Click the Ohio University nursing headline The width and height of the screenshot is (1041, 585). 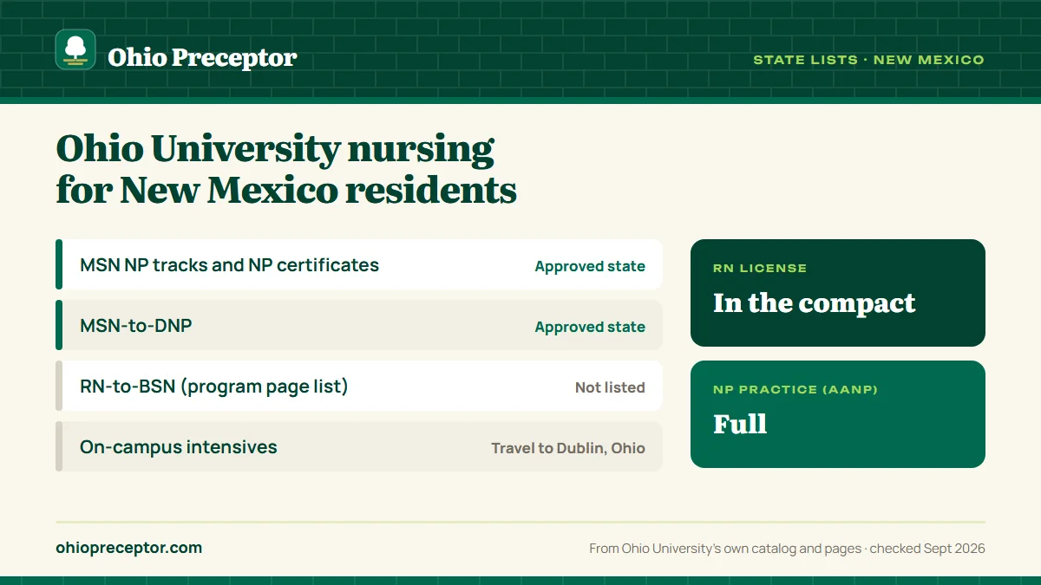[x=286, y=169]
